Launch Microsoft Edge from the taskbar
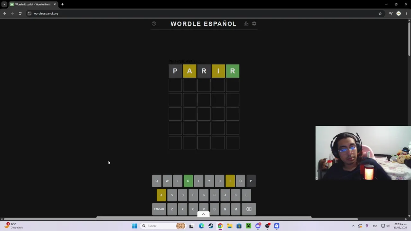 (x=201, y=226)
